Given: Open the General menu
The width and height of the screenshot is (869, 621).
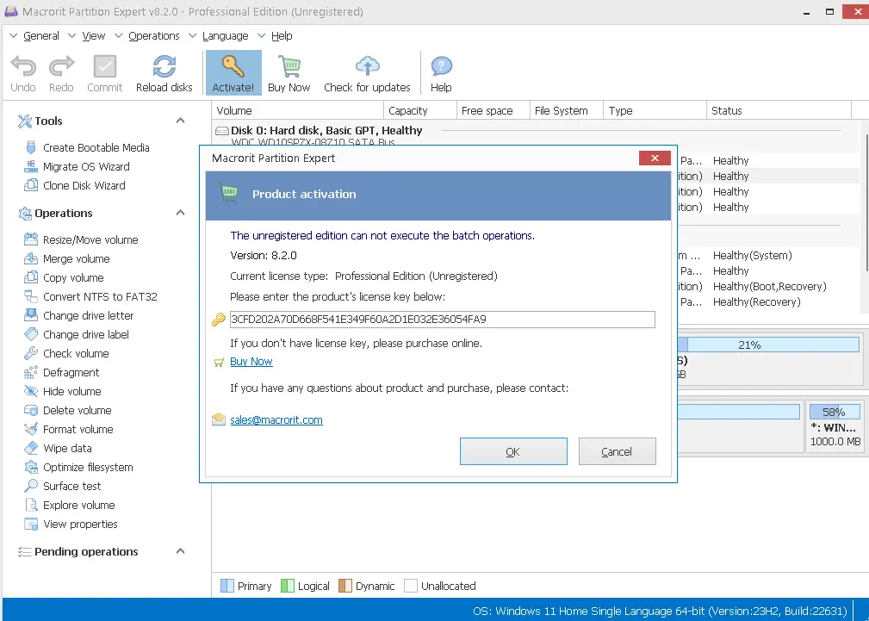Looking at the screenshot, I should tap(40, 36).
